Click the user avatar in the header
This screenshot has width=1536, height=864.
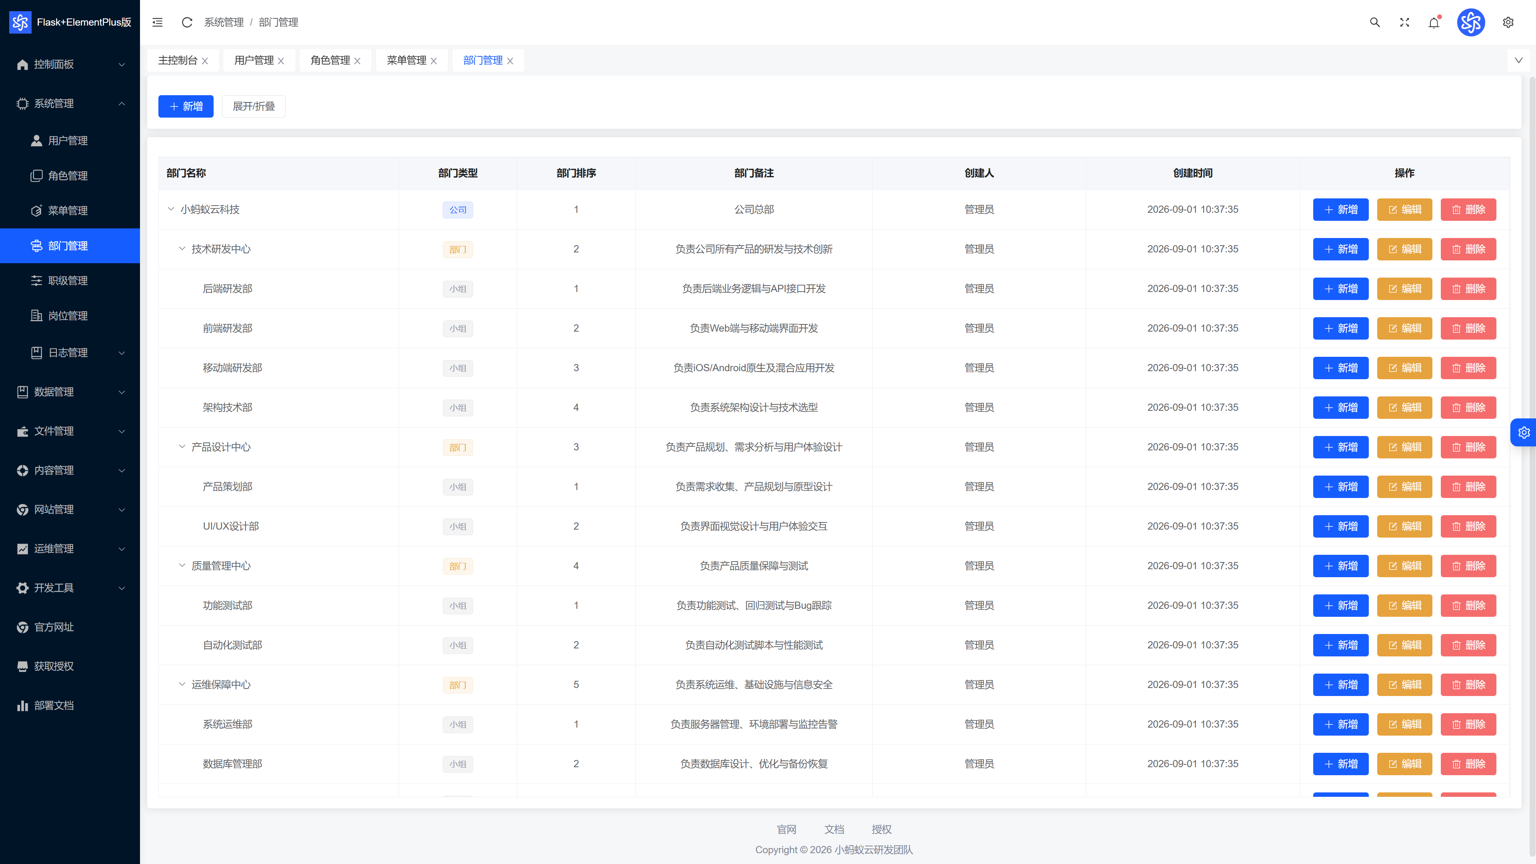(x=1471, y=22)
